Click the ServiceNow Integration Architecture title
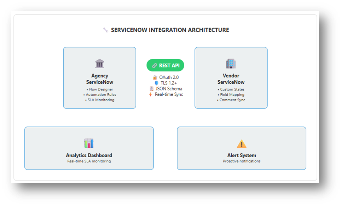The width and height of the screenshot is (342, 206). (170, 30)
